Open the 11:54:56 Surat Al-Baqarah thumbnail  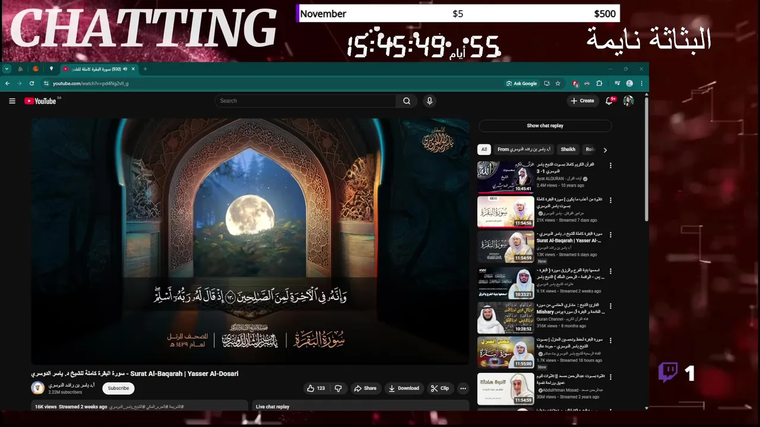click(x=506, y=212)
